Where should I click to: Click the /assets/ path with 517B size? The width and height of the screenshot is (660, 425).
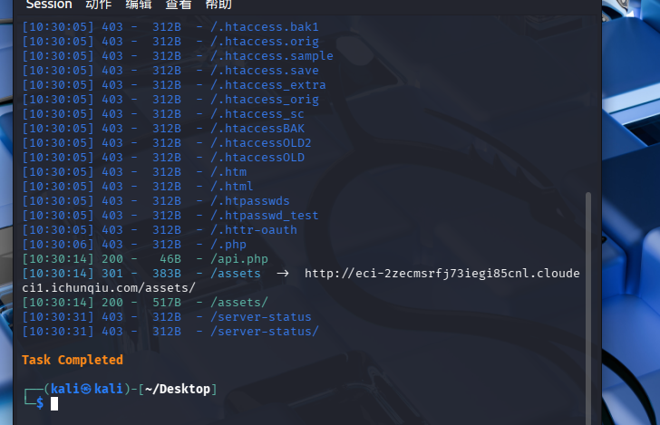click(x=238, y=302)
